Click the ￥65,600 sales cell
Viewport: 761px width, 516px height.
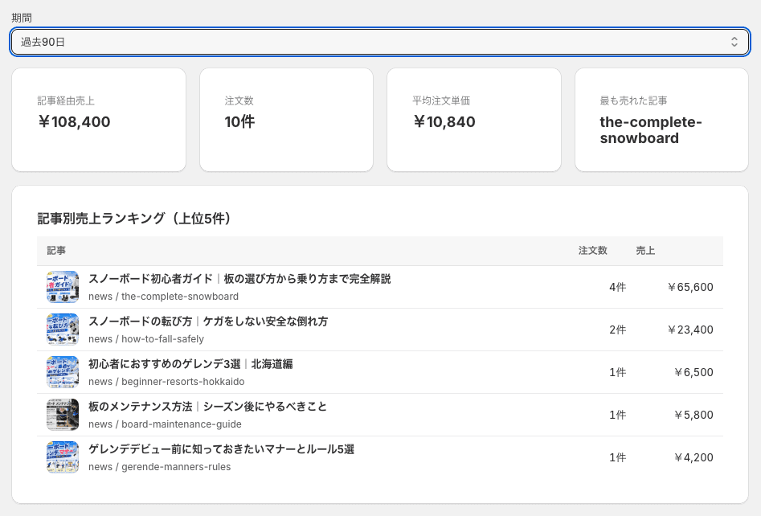tap(690, 288)
